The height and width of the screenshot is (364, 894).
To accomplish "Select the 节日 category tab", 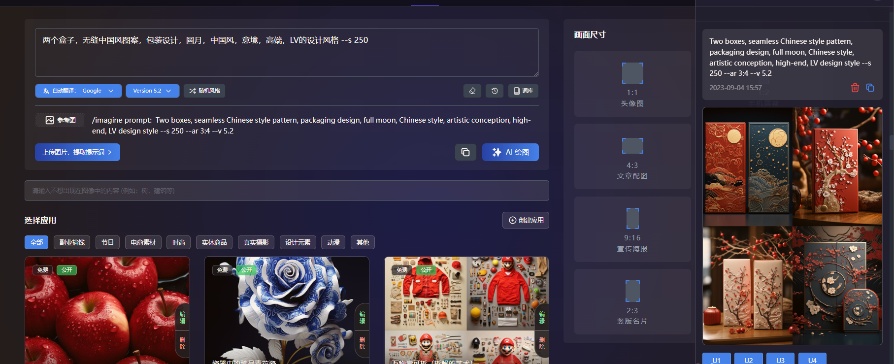I will [107, 242].
